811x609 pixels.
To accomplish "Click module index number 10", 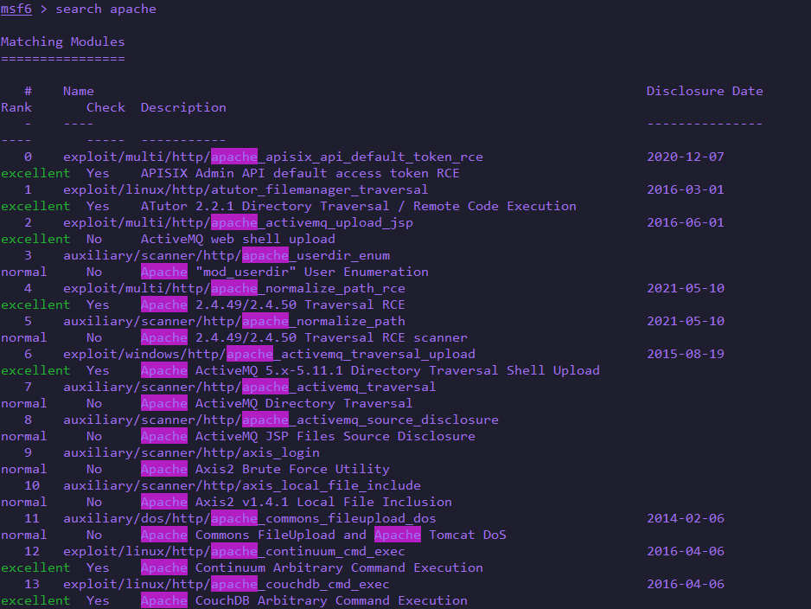I will click(x=31, y=485).
